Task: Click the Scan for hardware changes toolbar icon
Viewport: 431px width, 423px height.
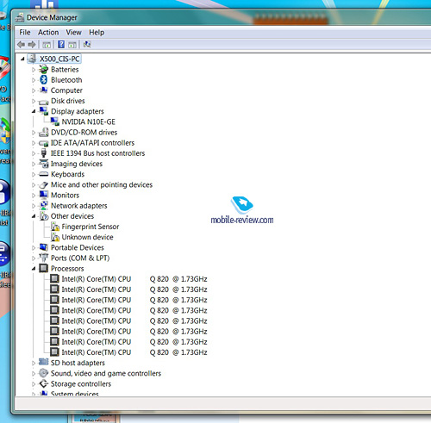Action: pos(87,44)
